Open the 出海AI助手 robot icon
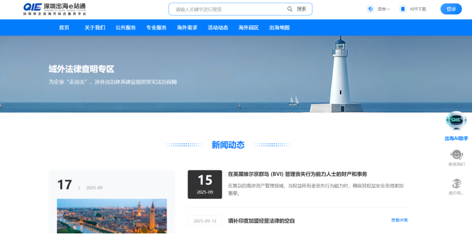 tap(456, 120)
